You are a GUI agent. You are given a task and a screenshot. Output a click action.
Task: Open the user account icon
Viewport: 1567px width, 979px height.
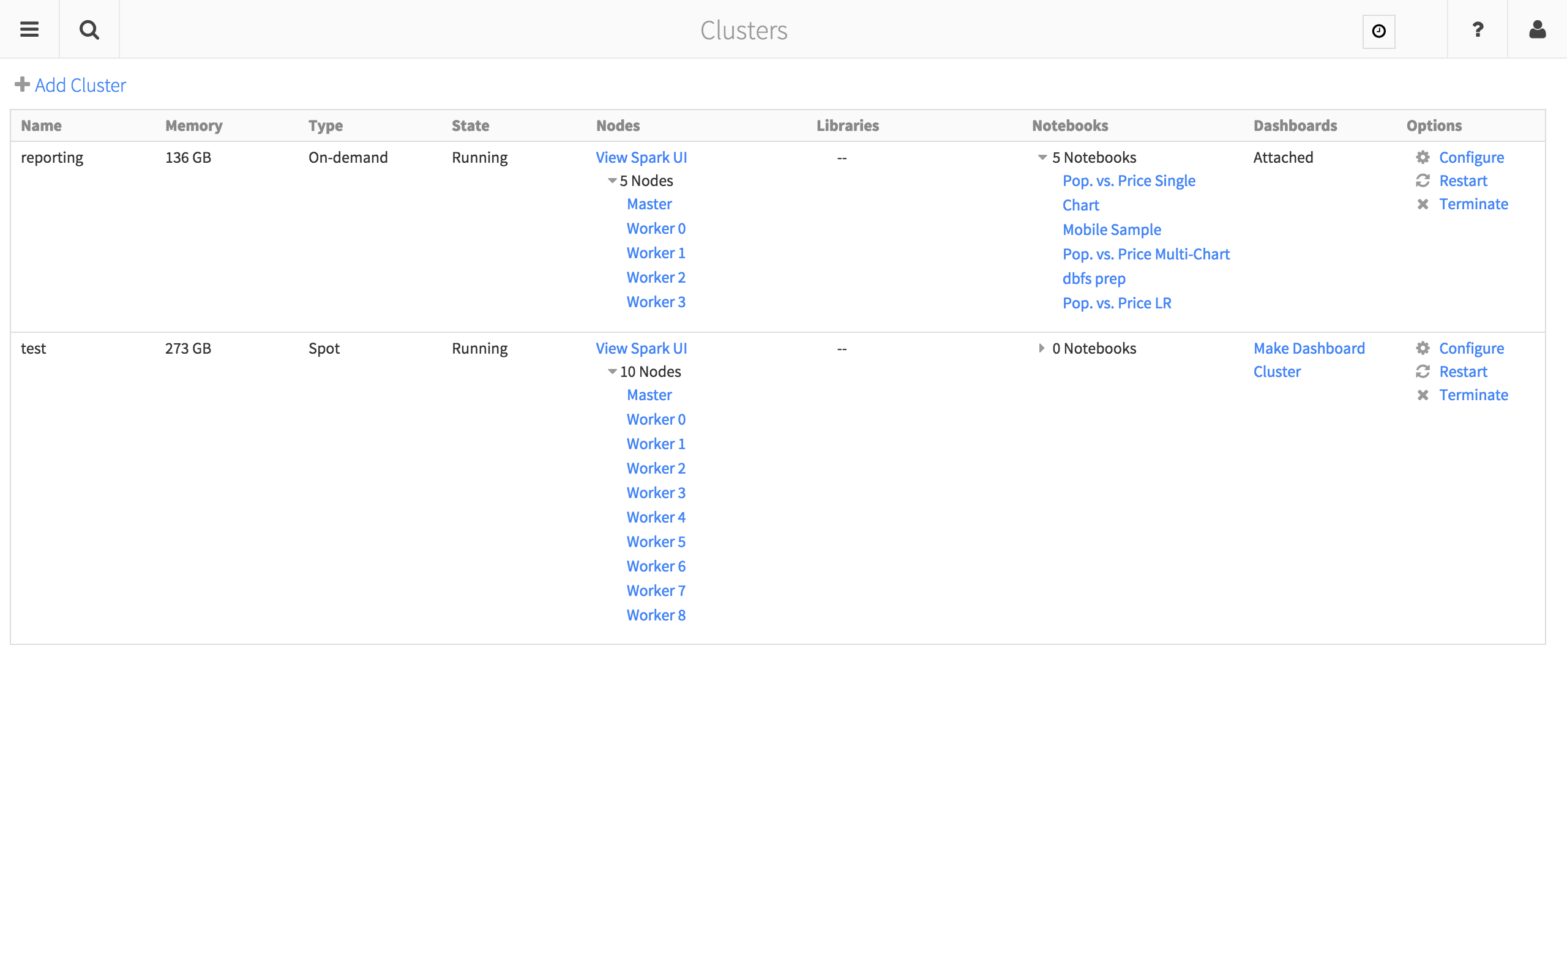1537,29
